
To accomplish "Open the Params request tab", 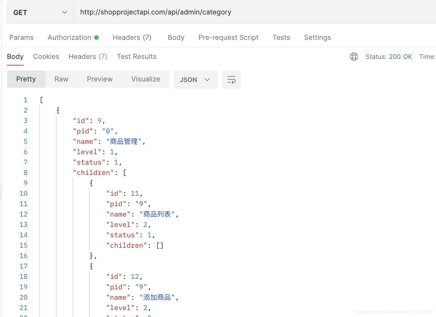I will [x=21, y=38].
